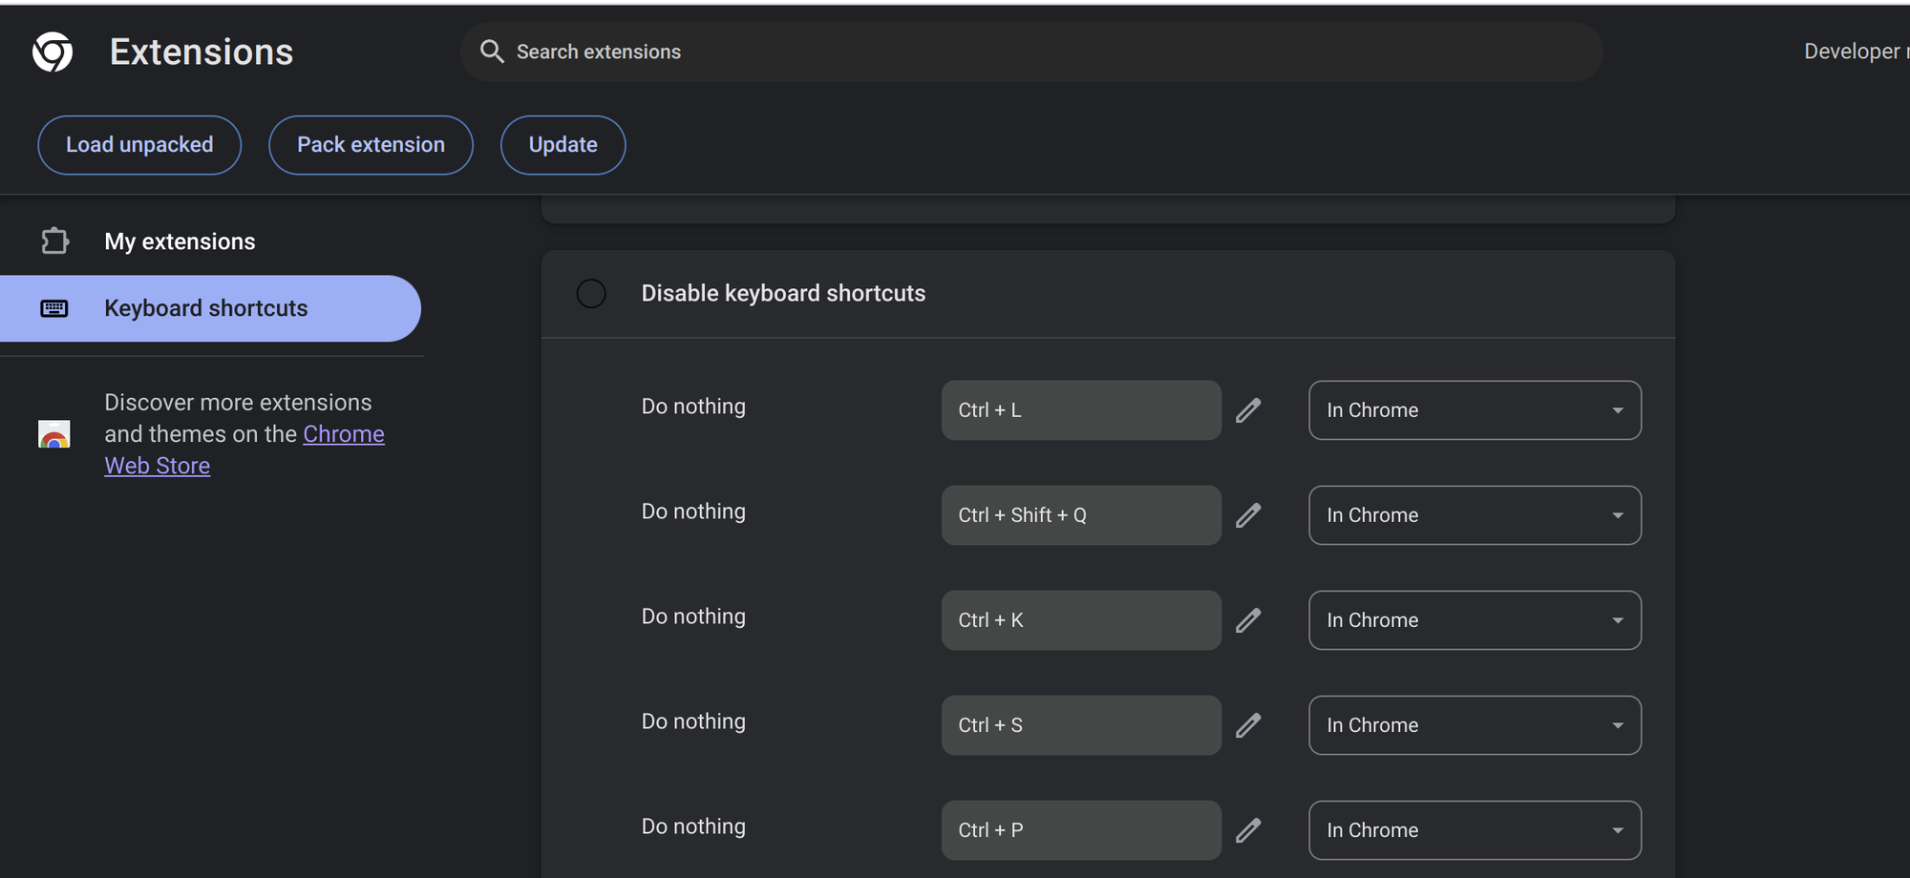Open scope dropdown for Ctrl + P
The width and height of the screenshot is (1910, 878).
1475,830
